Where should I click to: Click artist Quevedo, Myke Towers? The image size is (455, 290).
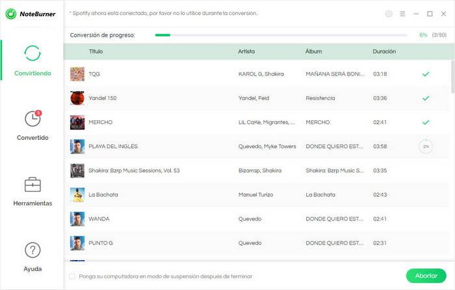click(267, 146)
